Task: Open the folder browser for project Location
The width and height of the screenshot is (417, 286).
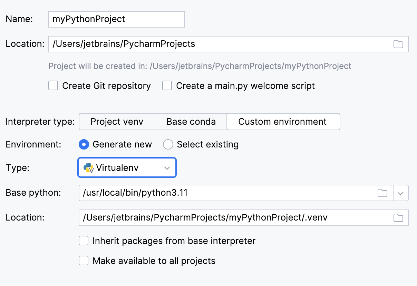Action: tap(398, 44)
